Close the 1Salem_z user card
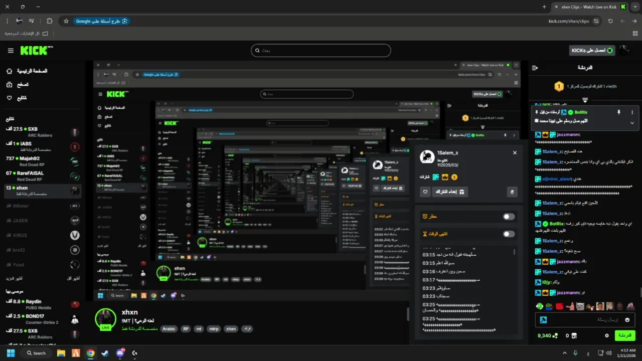The height and width of the screenshot is (361, 642). (x=515, y=153)
